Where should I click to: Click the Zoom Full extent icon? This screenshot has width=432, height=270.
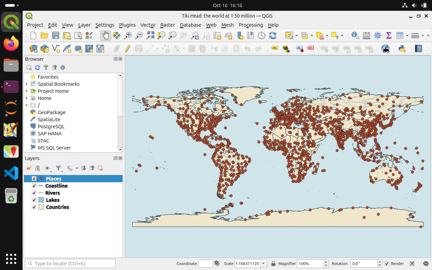(150, 35)
